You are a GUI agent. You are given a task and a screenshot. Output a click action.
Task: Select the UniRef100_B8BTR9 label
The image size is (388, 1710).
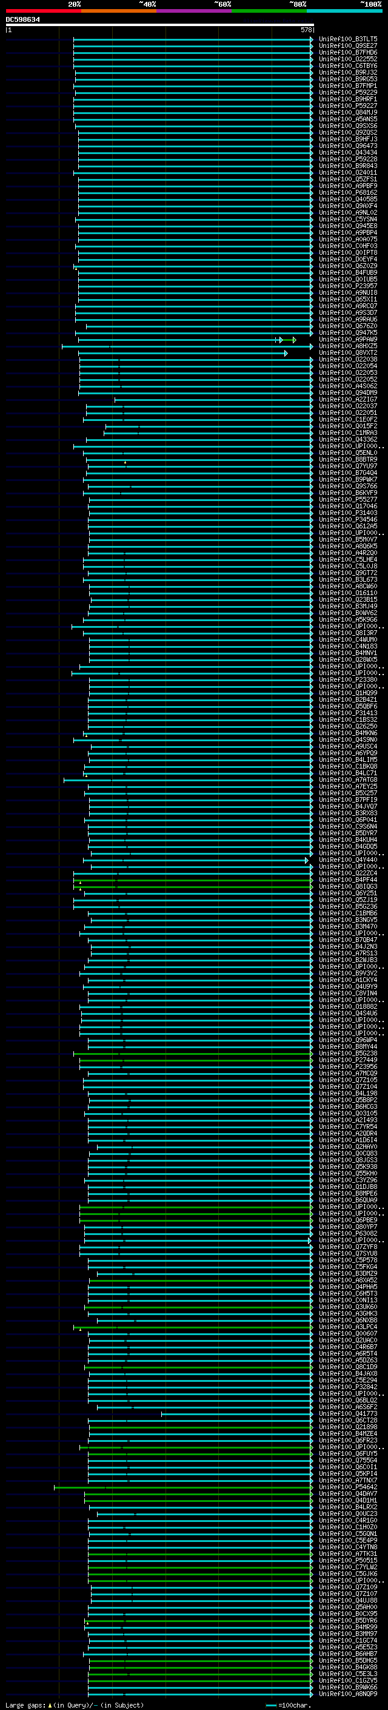tap(347, 459)
